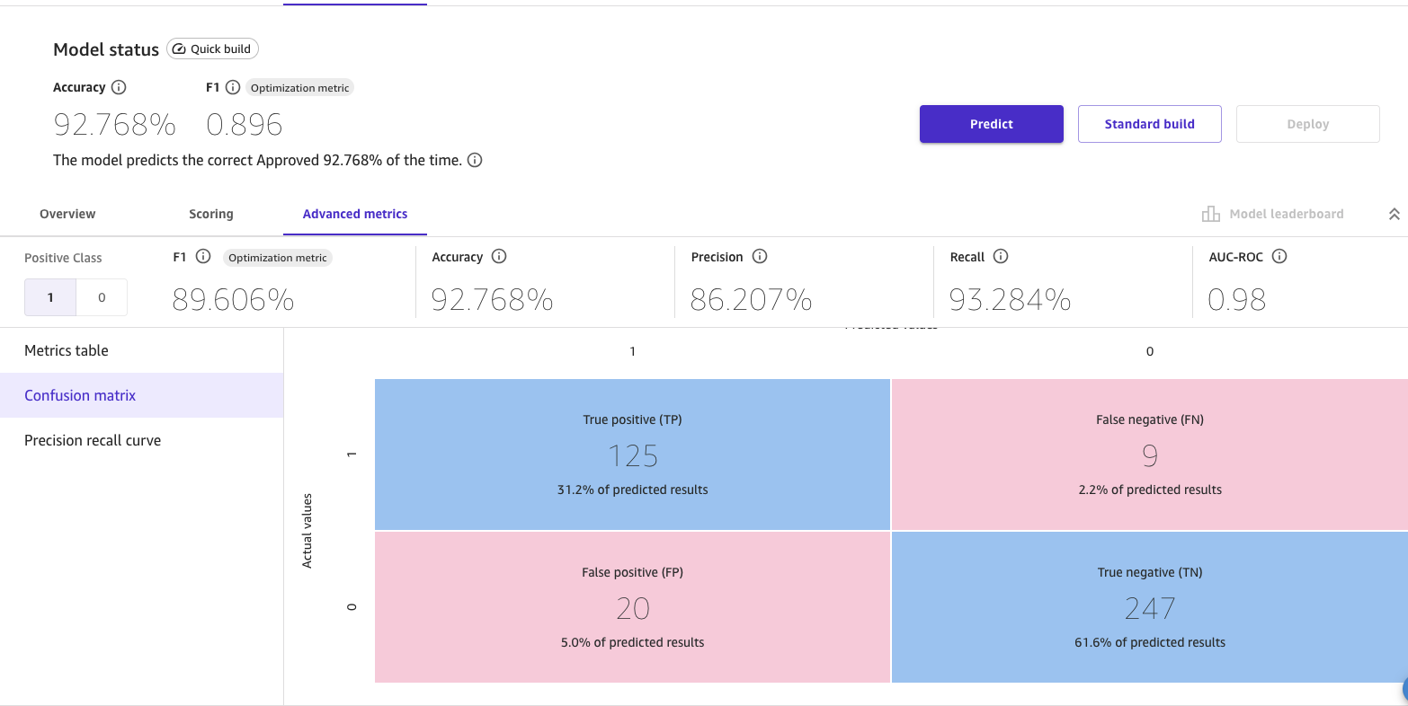Image resolution: width=1408 pixels, height=706 pixels.
Task: Select the Advanced metrics tab
Action: [x=355, y=214]
